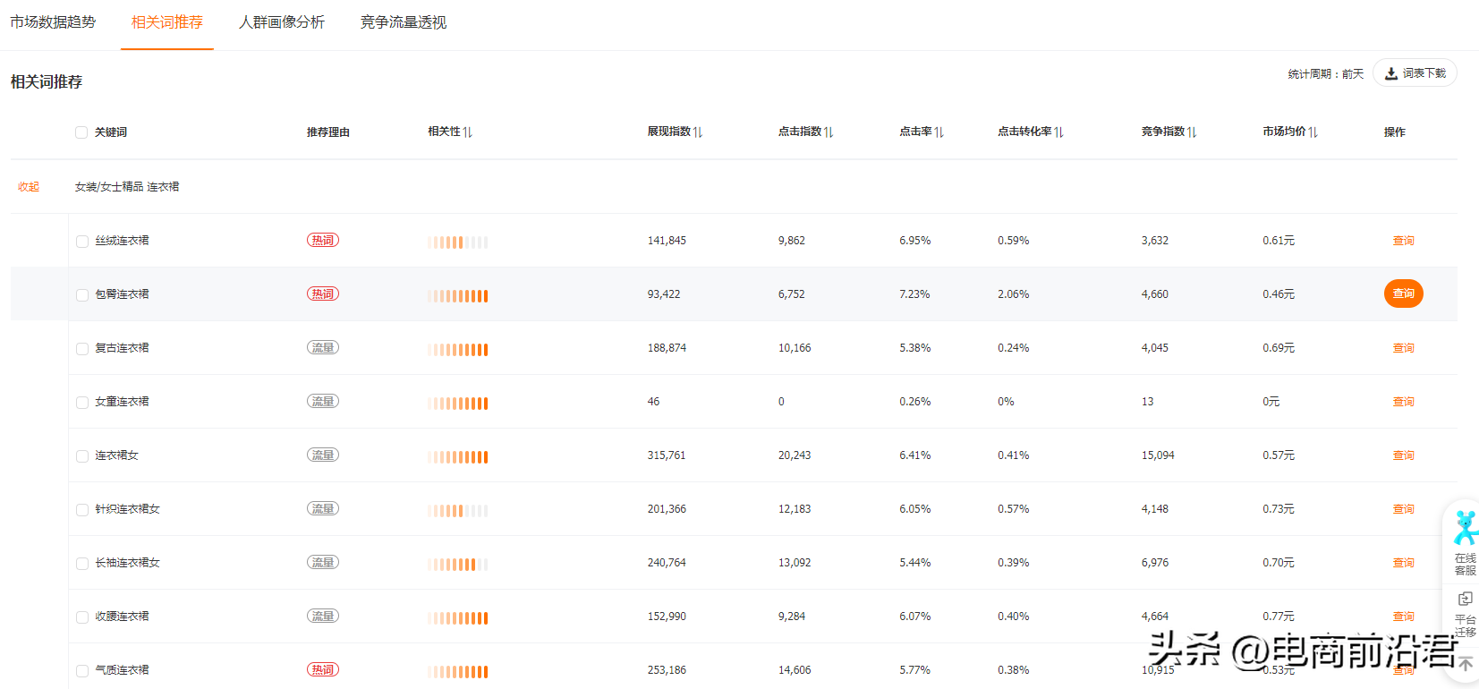Click 流量 tag on 长袖连衣裙女 row
The width and height of the screenshot is (1479, 689).
(323, 562)
